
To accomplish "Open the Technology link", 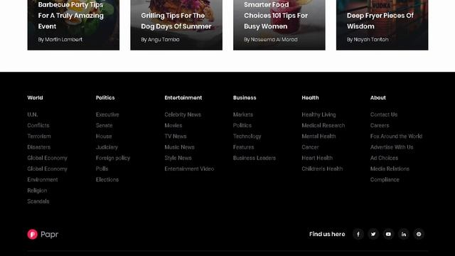I will (x=247, y=136).
